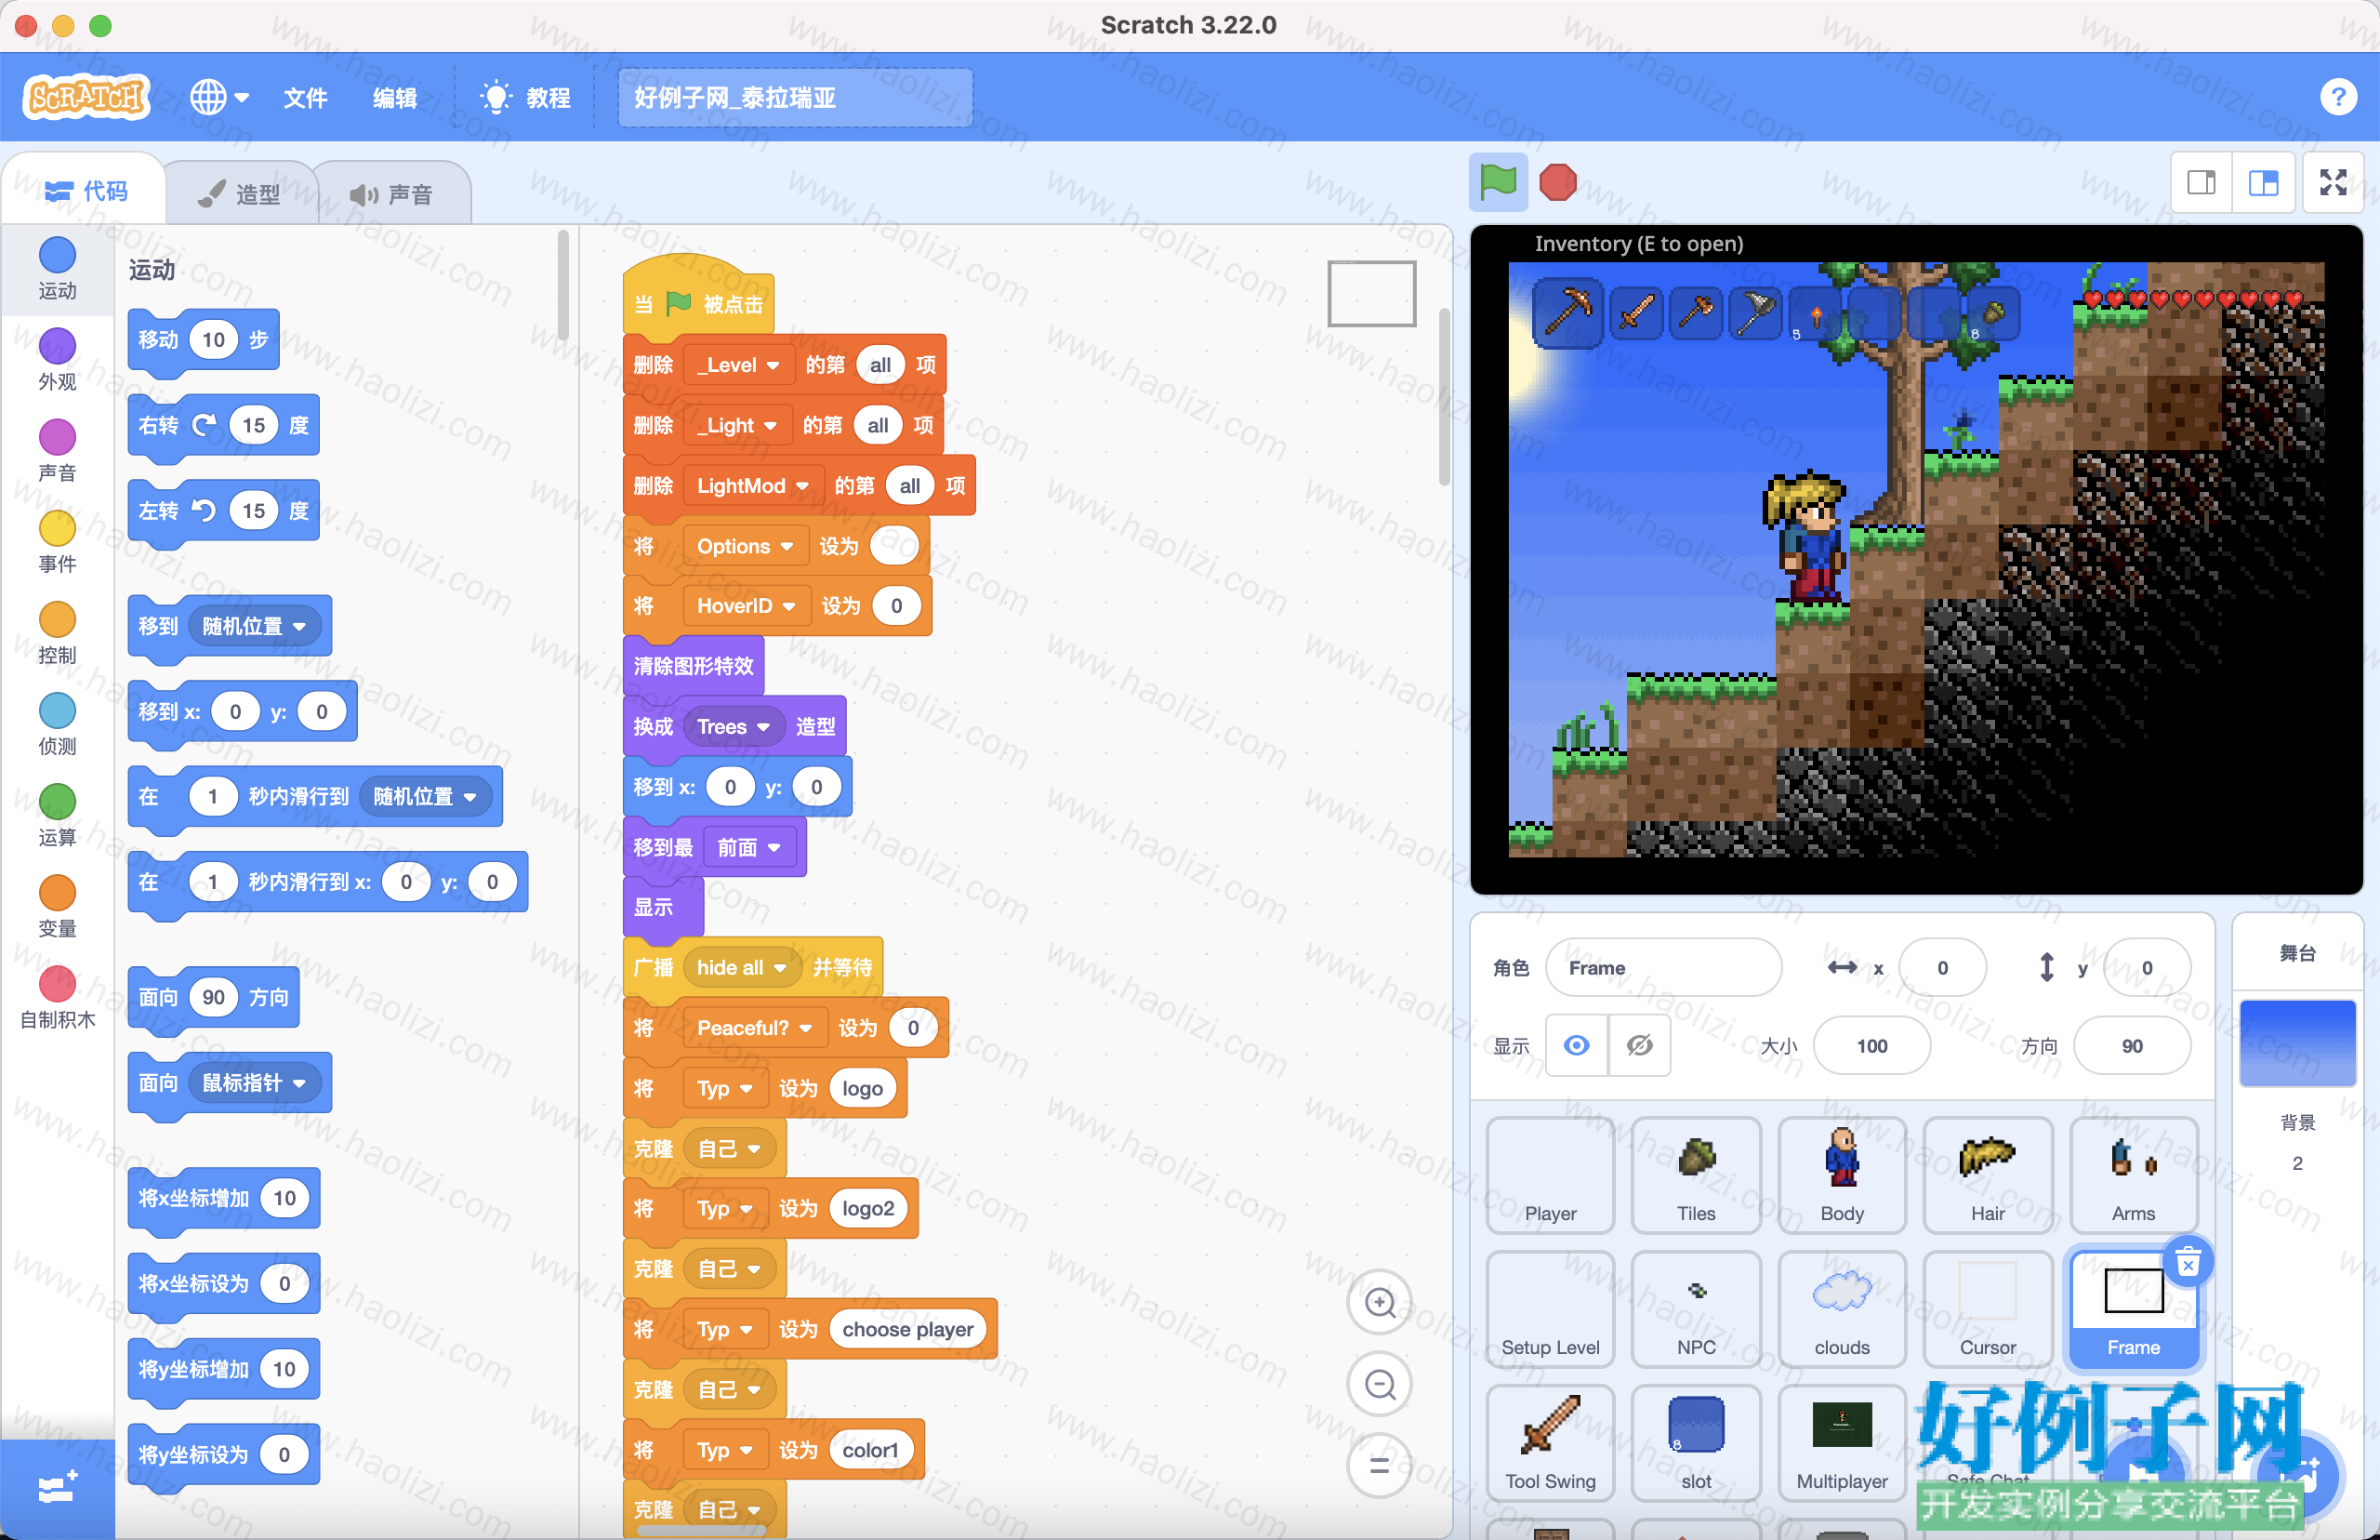This screenshot has width=2380, height=1540.
Task: Switch to the 代码 tab
Action: pos(86,190)
